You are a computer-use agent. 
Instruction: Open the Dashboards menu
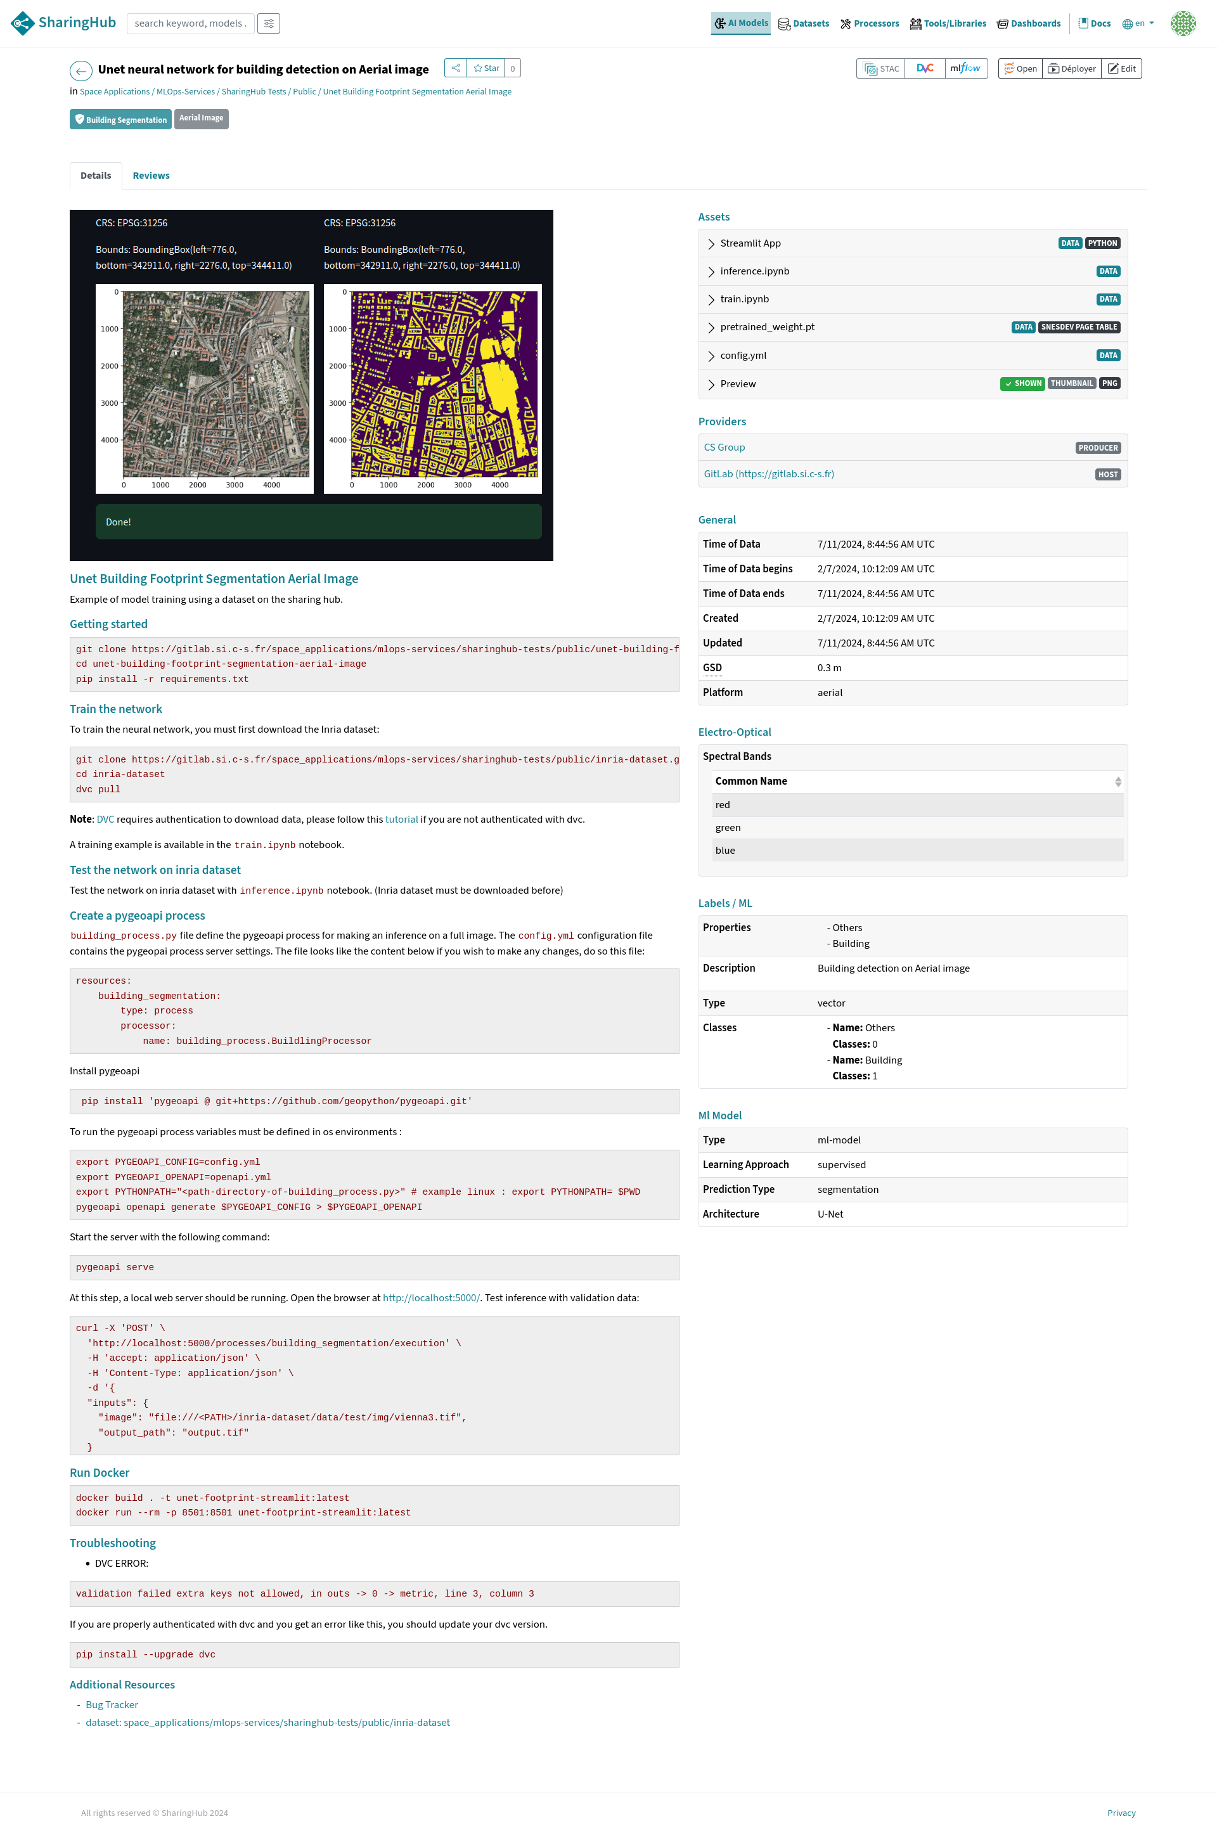pos(1028,23)
